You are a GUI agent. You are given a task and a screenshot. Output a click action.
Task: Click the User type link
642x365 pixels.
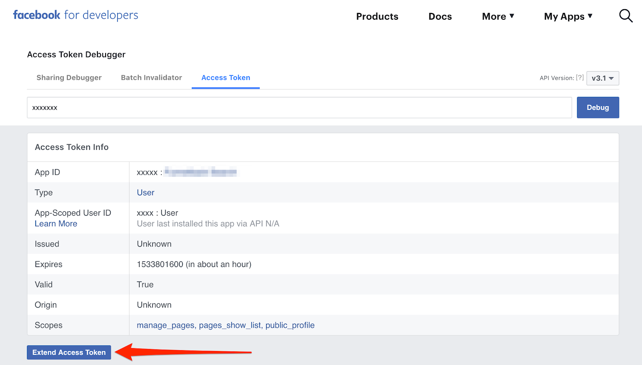145,193
